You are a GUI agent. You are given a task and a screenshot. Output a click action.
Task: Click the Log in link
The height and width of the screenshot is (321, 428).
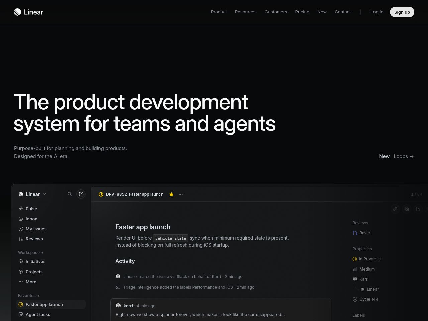377,12
